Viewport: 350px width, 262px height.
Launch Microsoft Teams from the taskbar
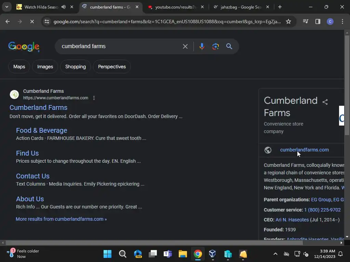pos(167,254)
